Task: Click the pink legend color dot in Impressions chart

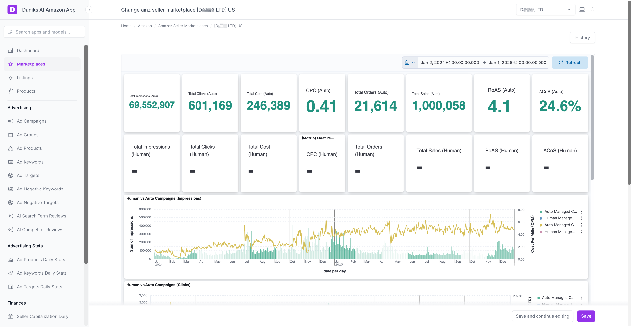Action: point(541,232)
